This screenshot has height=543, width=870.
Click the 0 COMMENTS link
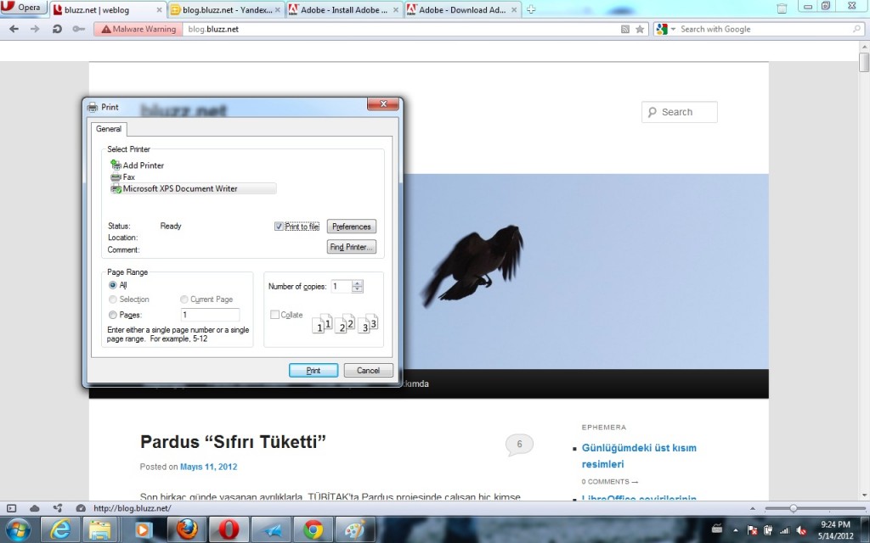(x=609, y=482)
